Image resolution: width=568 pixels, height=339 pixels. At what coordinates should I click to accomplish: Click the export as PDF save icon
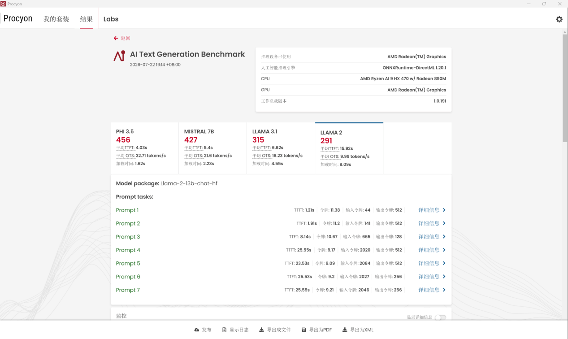(304, 330)
